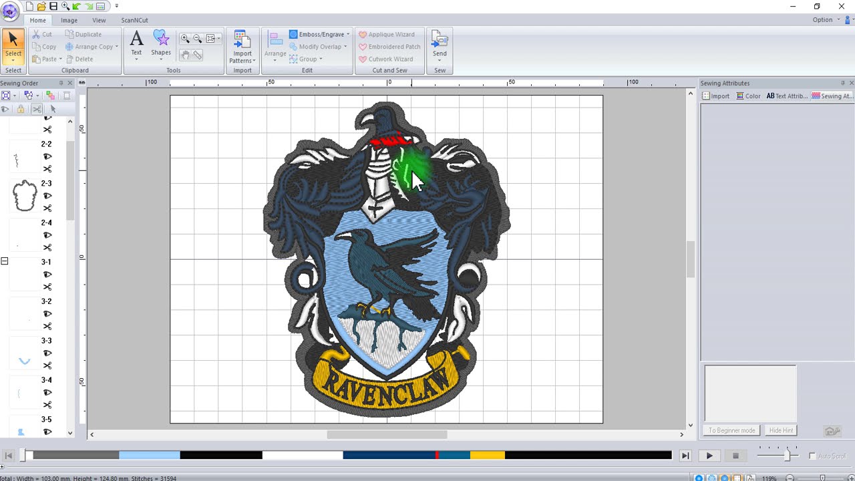Open the Shapes tool
855x481 pixels.
click(161, 45)
